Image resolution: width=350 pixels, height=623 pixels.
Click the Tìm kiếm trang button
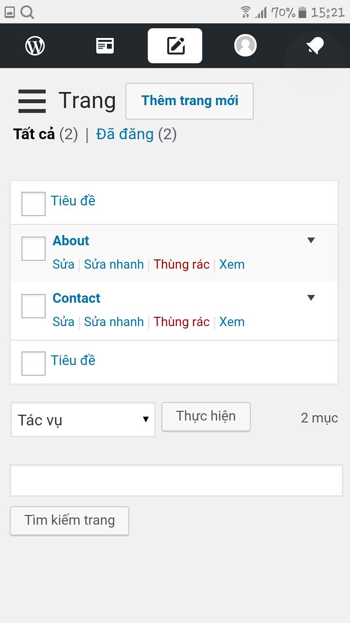tap(70, 521)
